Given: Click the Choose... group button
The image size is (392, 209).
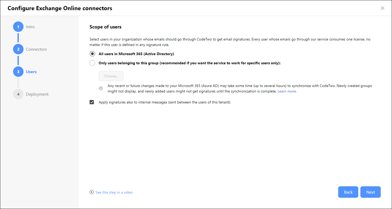Looking at the screenshot, I should pyautogui.click(x=111, y=76).
